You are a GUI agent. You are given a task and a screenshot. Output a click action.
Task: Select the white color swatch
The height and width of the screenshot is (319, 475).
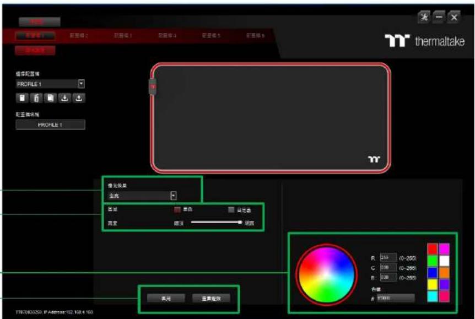[444, 261]
